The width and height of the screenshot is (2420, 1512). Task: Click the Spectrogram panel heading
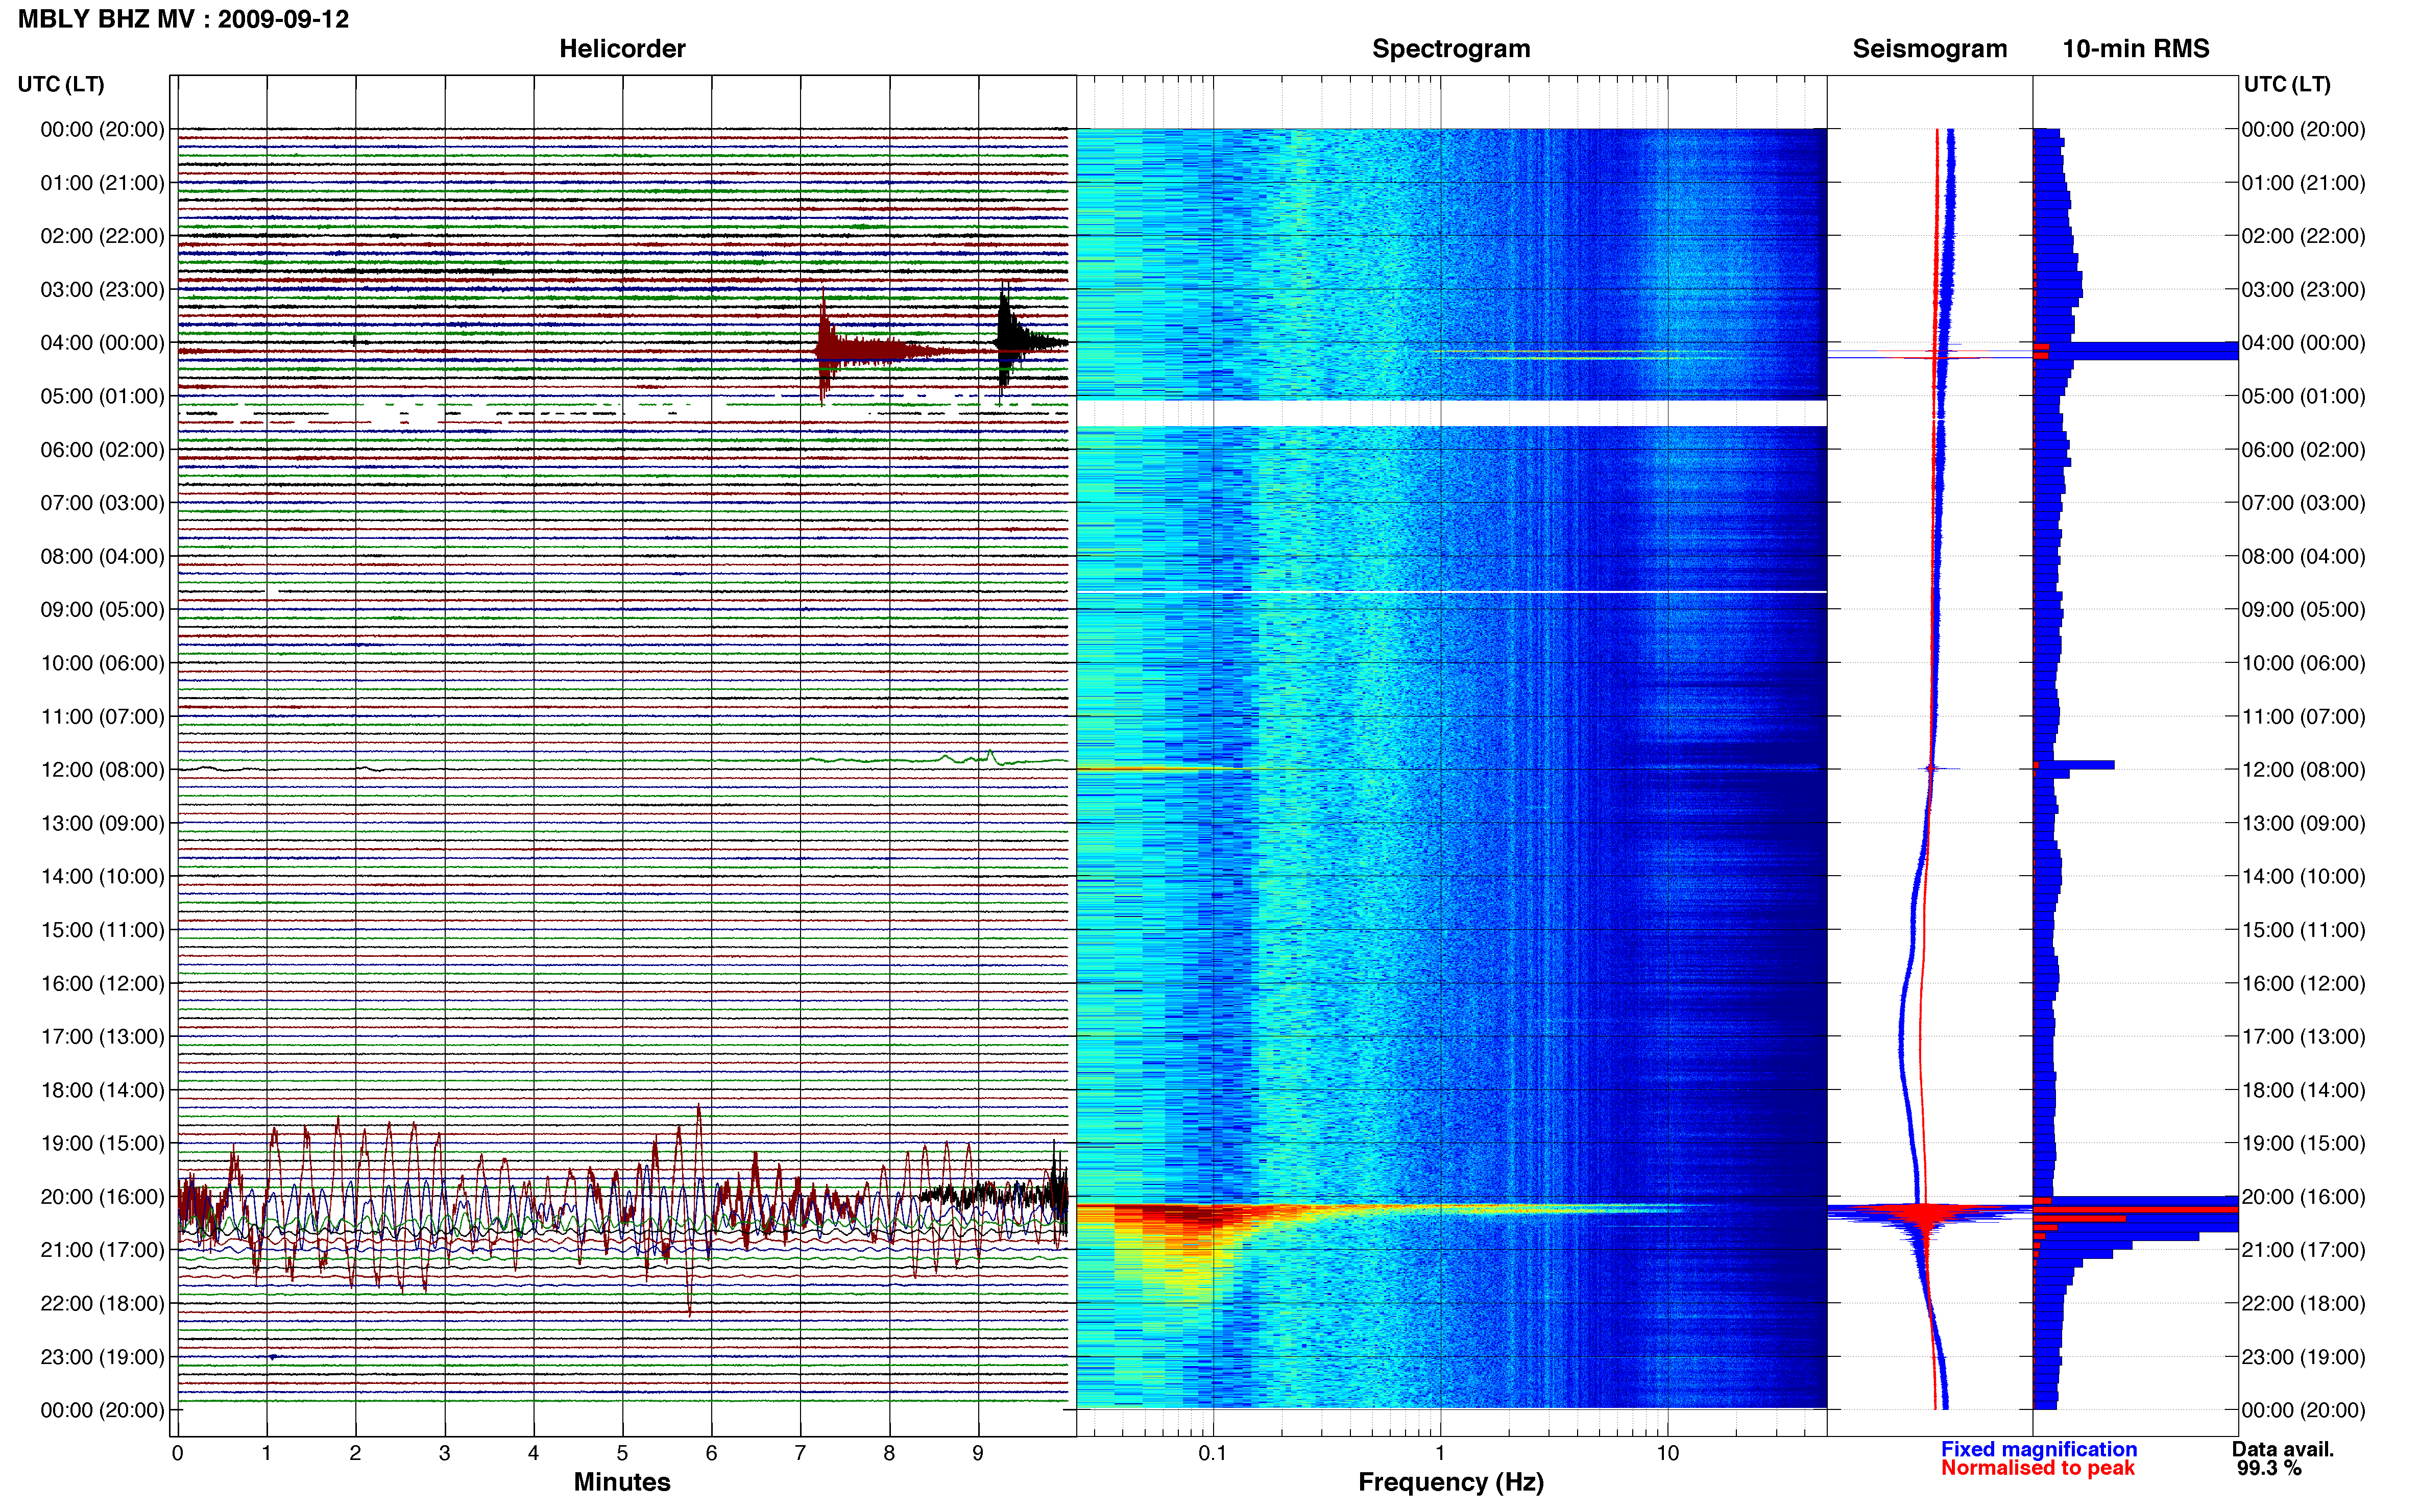pos(1450,49)
